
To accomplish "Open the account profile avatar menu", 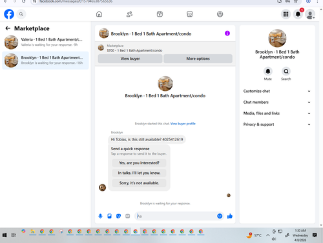I will pos(310,14).
